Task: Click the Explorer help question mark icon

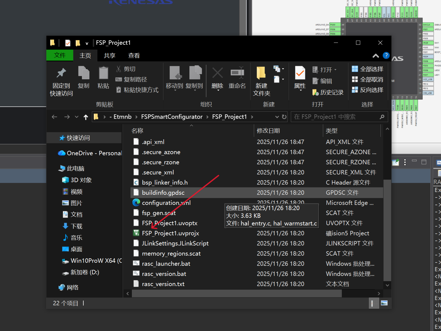Action: pos(386,56)
